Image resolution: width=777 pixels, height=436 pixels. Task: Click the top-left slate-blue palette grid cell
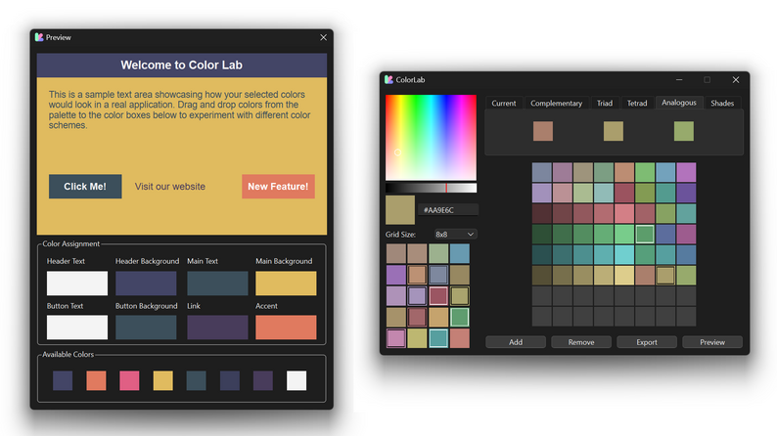point(541,173)
